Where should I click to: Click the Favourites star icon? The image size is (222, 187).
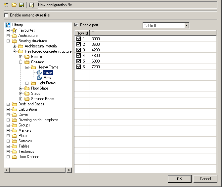[14, 30]
